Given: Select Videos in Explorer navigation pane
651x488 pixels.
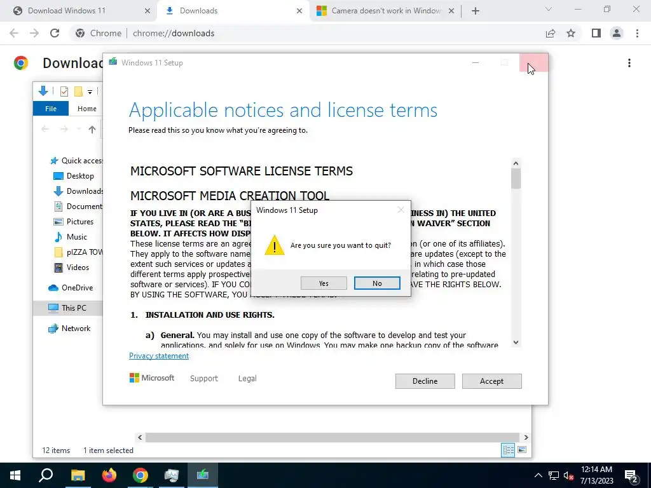Looking at the screenshot, I should tap(71, 268).
